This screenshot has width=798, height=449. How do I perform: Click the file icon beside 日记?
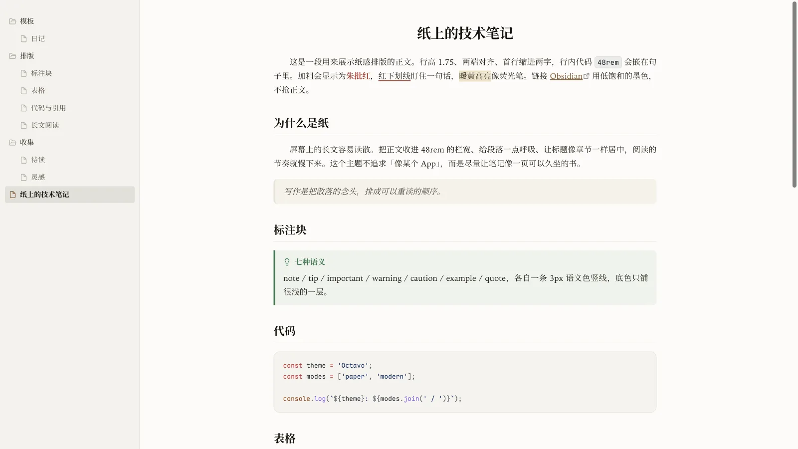coord(23,38)
